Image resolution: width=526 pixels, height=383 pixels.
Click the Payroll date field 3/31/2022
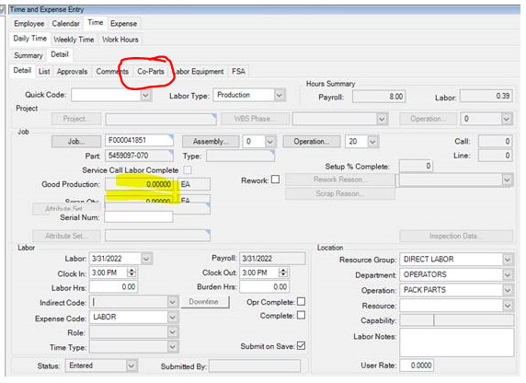click(272, 259)
